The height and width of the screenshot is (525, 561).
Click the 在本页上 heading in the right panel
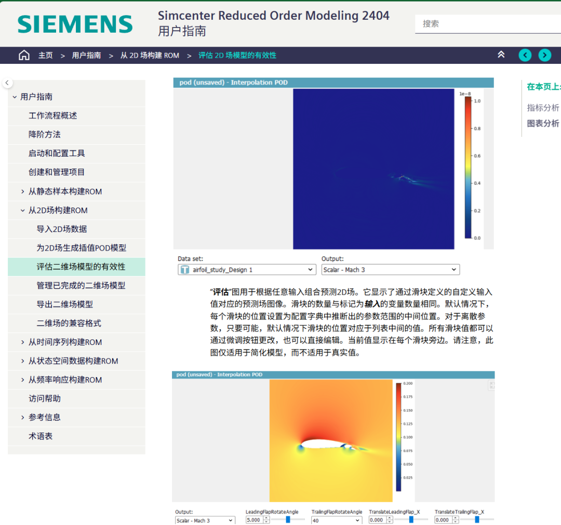(543, 87)
